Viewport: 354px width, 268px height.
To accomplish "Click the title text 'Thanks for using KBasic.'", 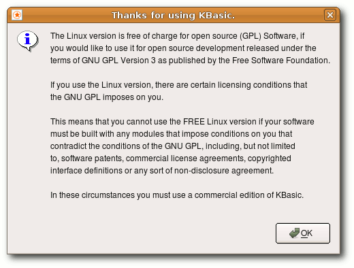I will pyautogui.click(x=174, y=16).
